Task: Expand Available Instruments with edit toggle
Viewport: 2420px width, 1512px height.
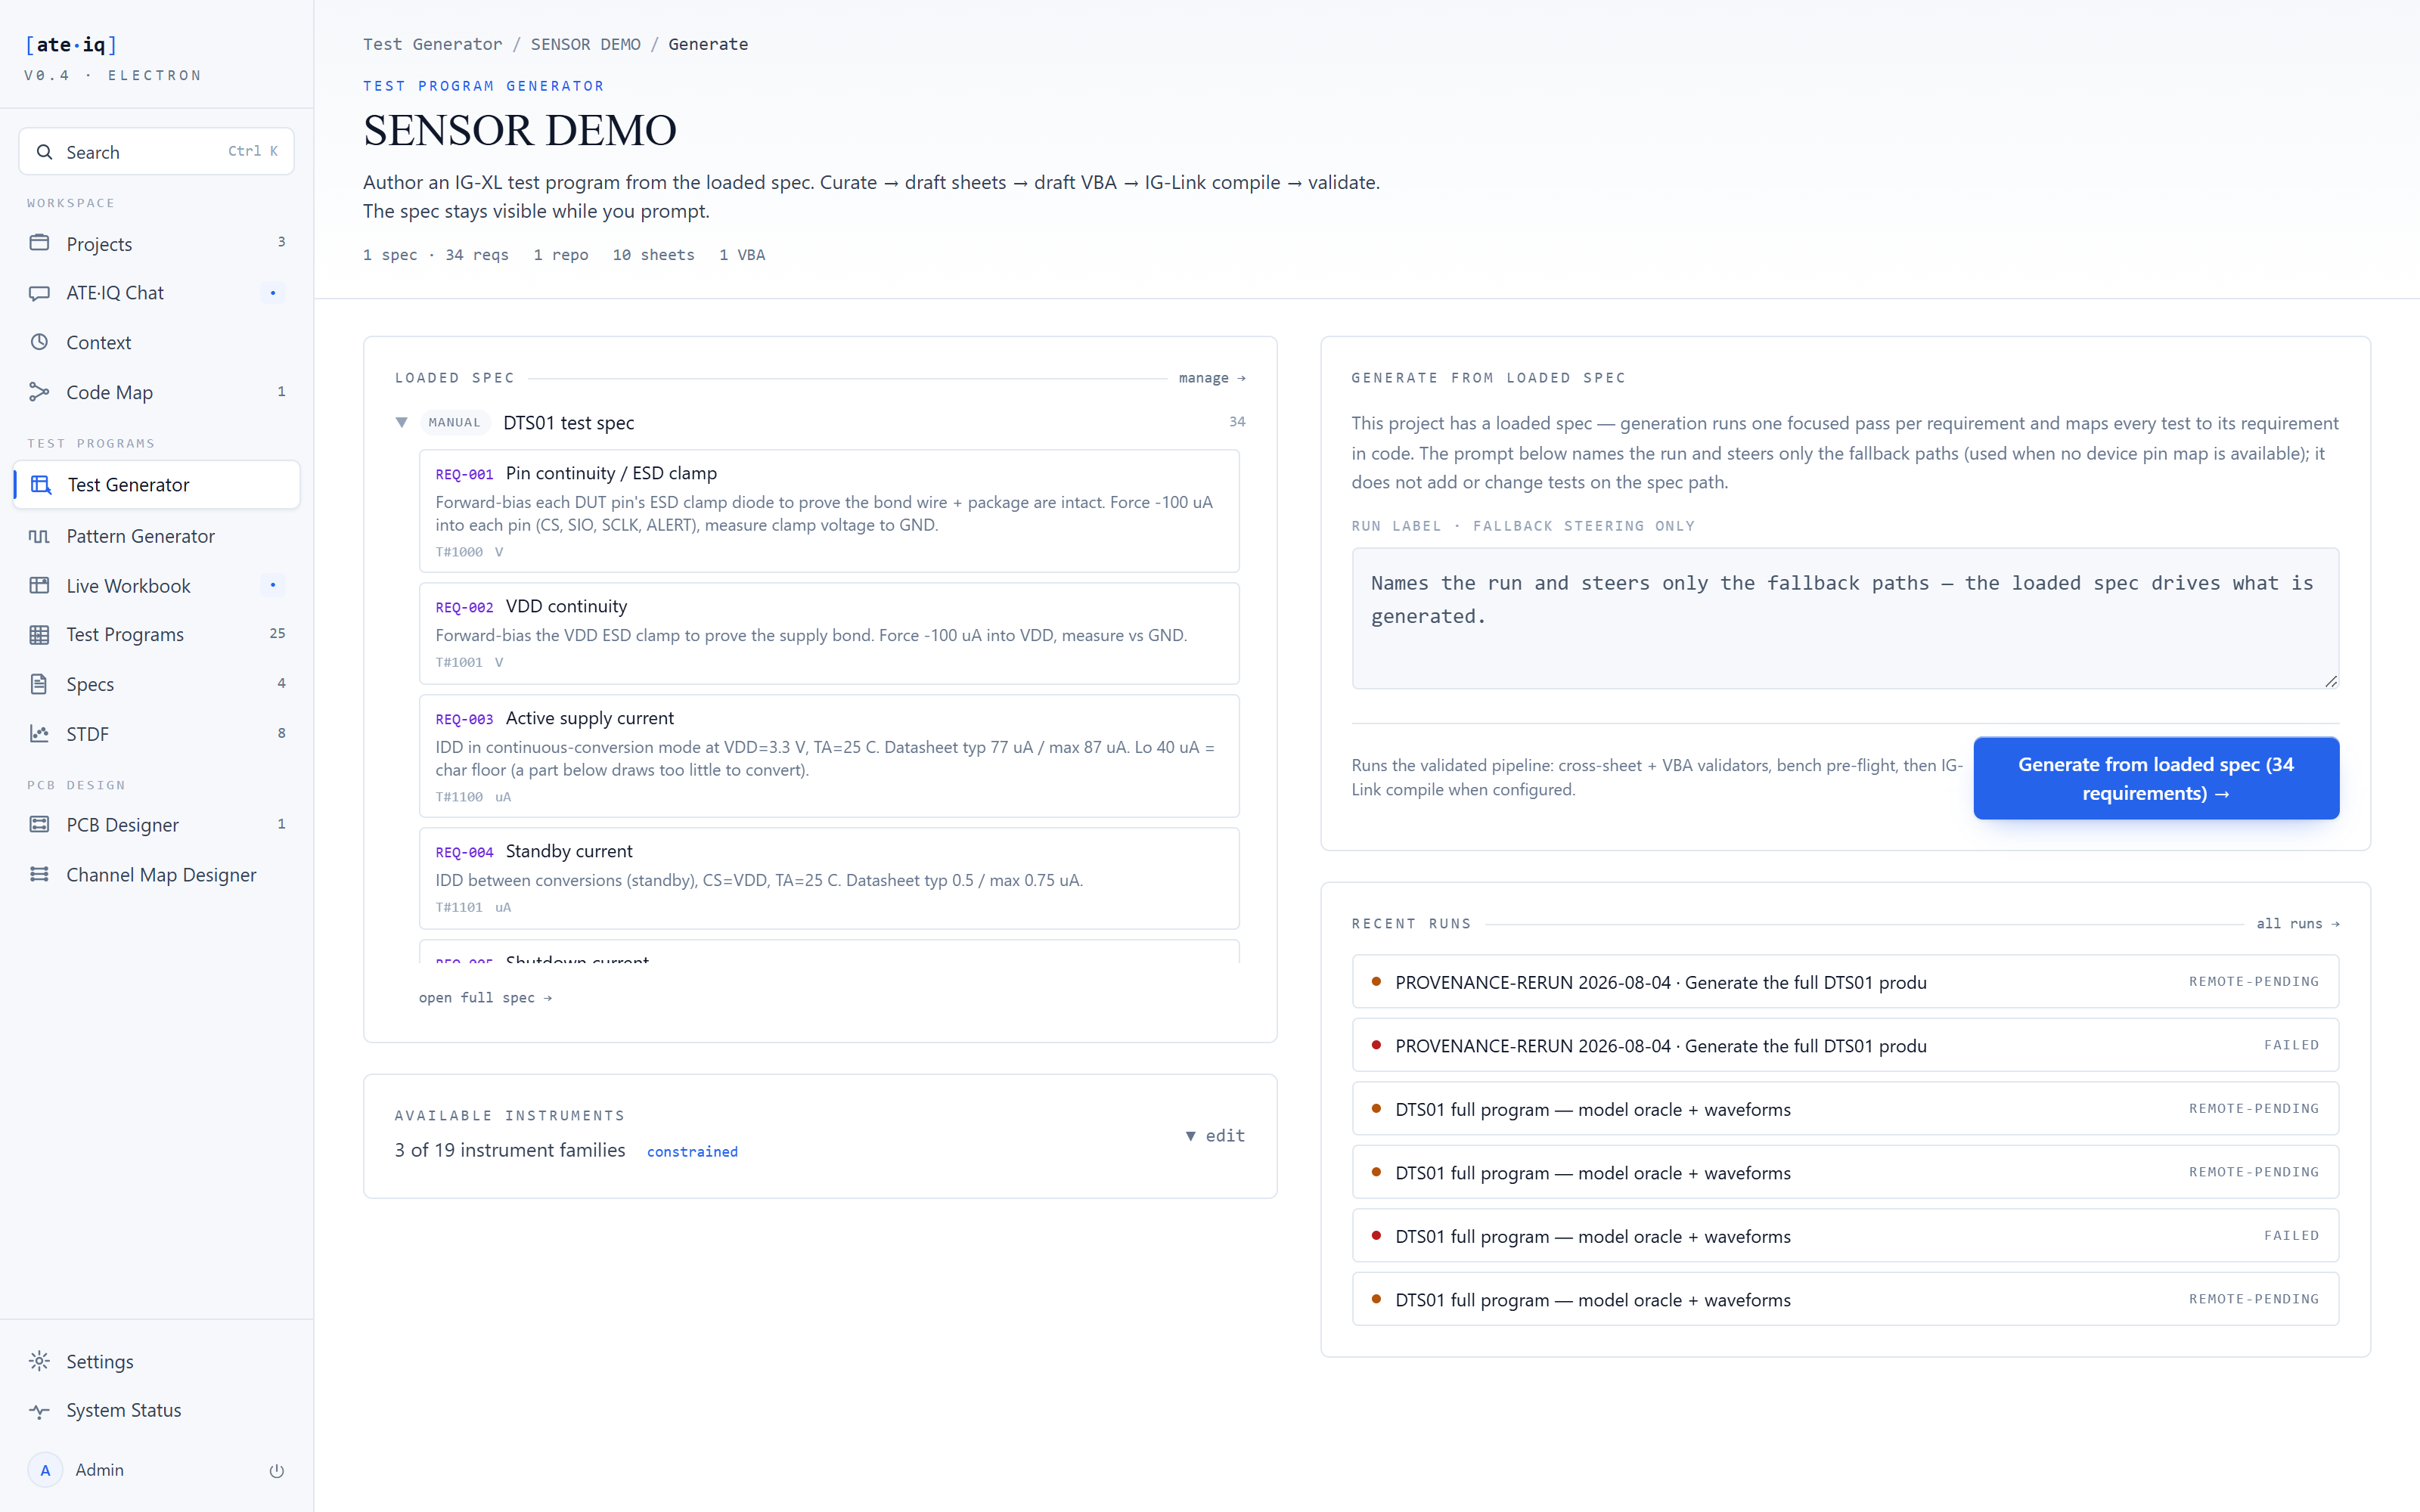Action: point(1215,1136)
